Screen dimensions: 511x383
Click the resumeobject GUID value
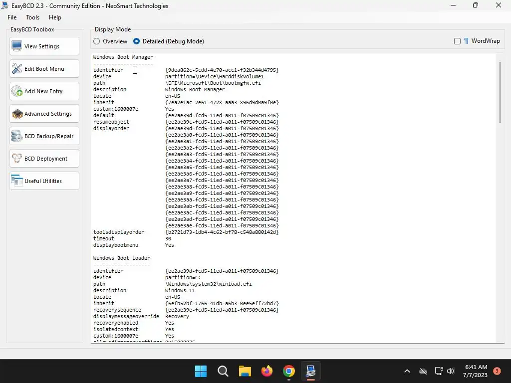[222, 122]
